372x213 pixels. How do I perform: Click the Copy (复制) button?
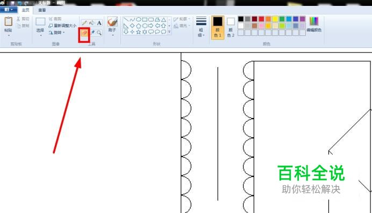click(x=23, y=26)
